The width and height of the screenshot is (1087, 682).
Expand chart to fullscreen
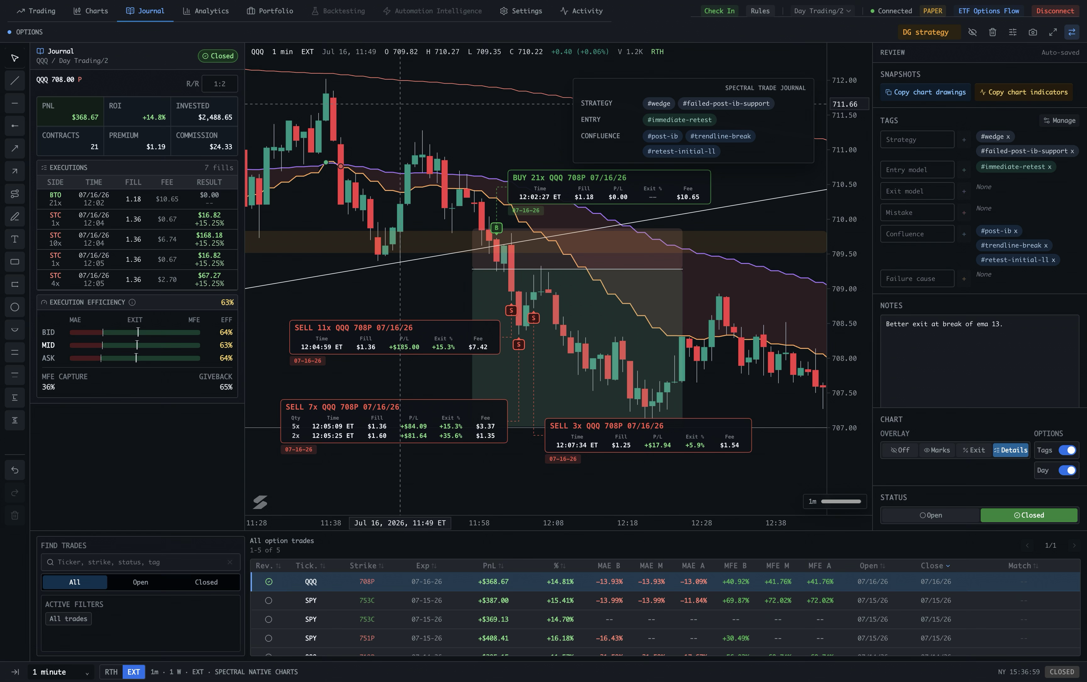click(1053, 32)
